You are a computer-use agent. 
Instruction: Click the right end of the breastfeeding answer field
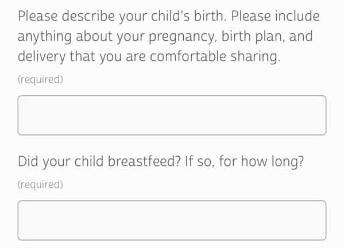tap(322, 220)
